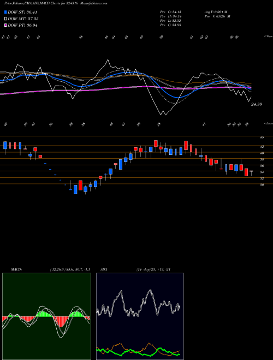Screen dimensions: 273x360
Task: Click the last candlestick on the price chart
Action: [x=251, y=173]
